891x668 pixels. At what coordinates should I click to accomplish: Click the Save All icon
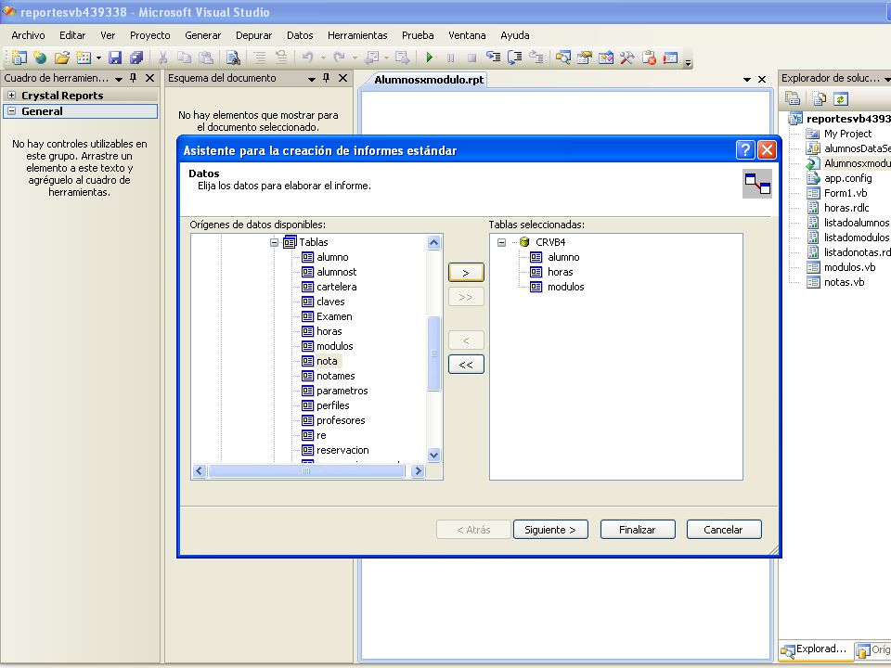(136, 58)
